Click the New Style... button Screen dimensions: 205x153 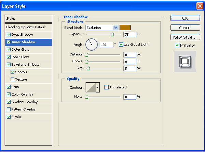pyautogui.click(x=185, y=37)
